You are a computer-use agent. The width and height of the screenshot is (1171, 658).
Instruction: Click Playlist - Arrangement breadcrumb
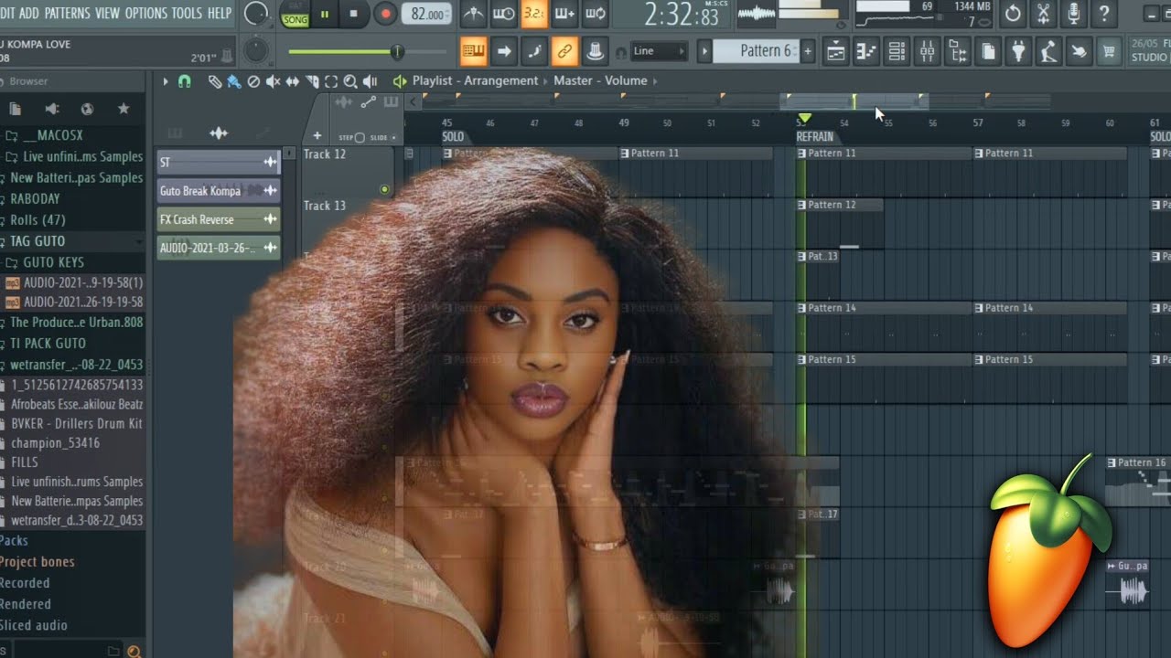475,80
